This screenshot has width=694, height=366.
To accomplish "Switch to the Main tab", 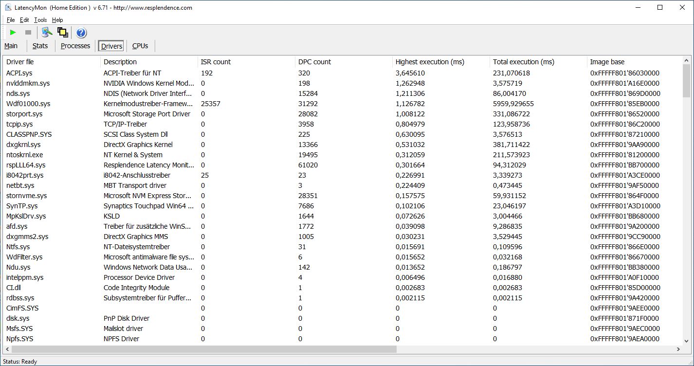I will [x=11, y=46].
